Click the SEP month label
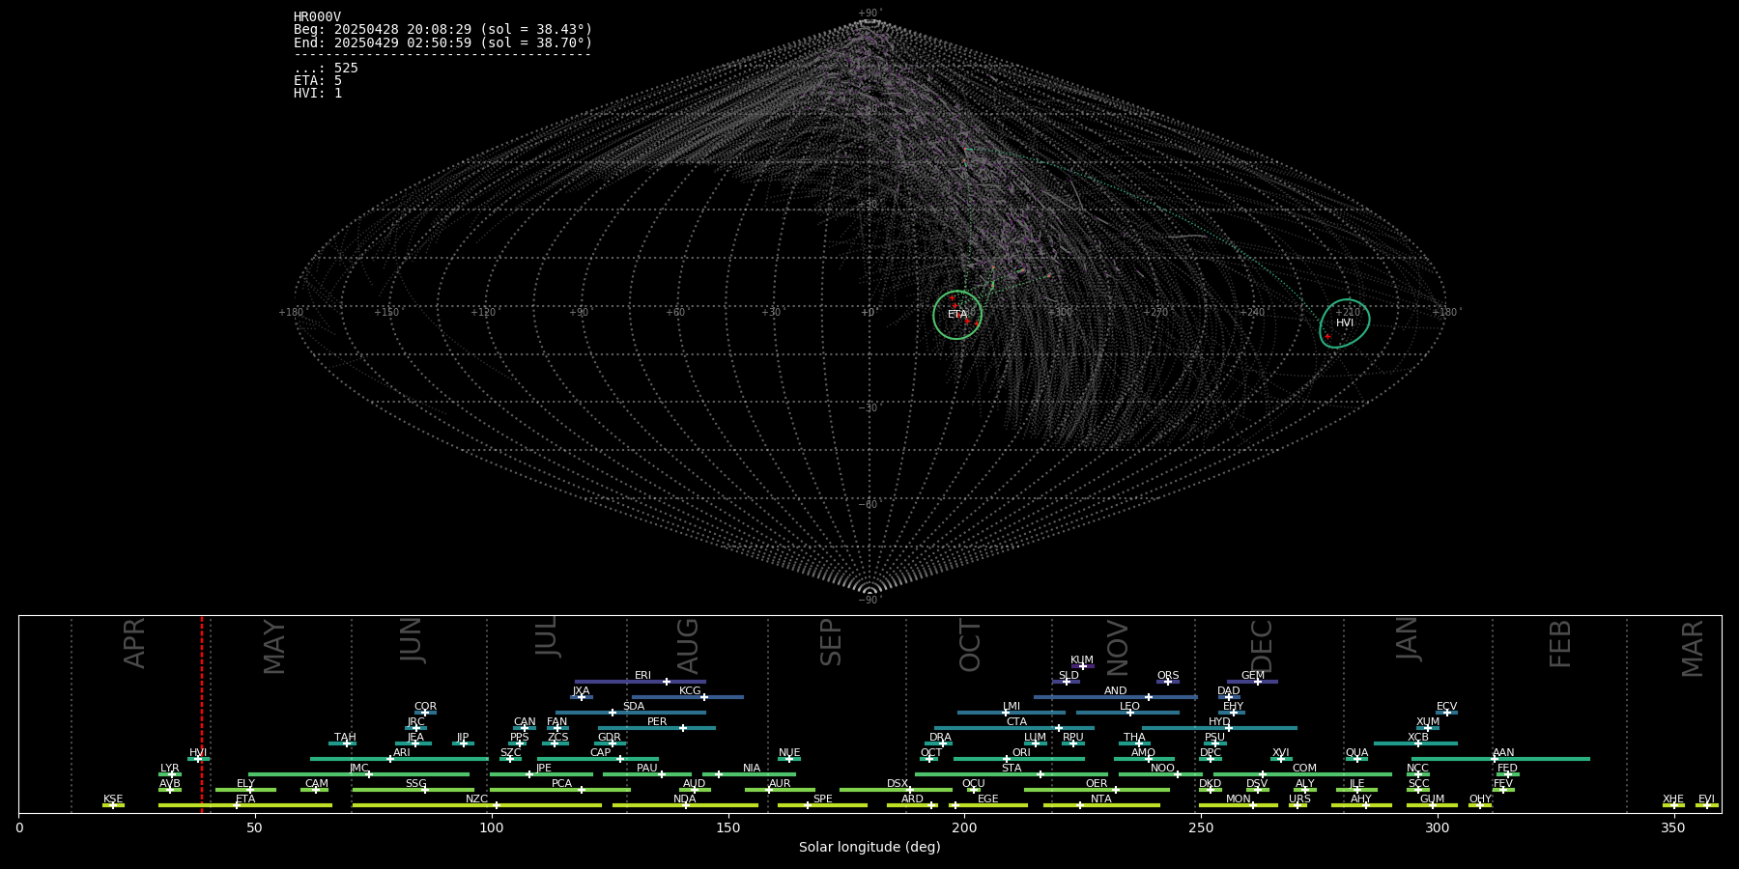The image size is (1739, 869). tap(831, 643)
